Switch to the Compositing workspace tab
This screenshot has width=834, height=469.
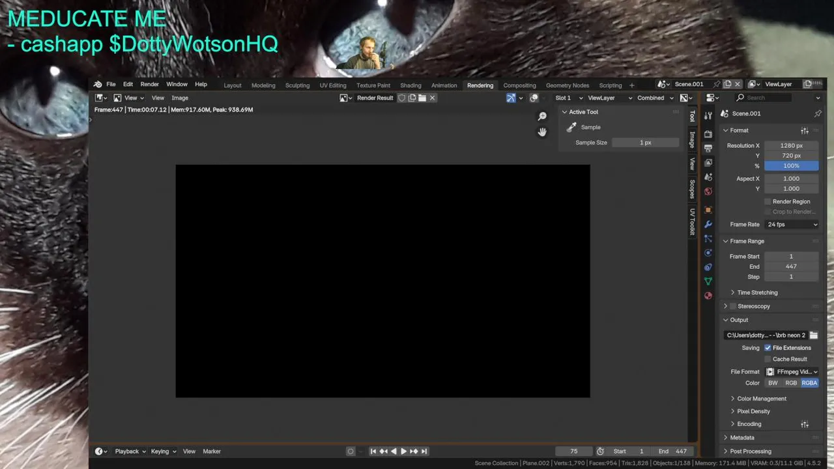519,85
